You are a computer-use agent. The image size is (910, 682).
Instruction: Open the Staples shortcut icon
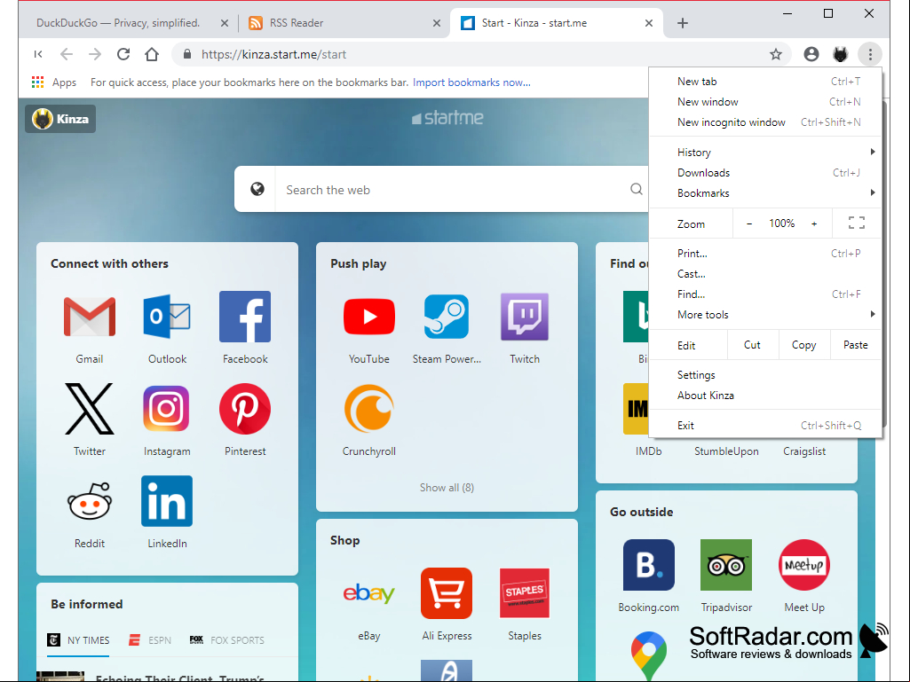525,593
